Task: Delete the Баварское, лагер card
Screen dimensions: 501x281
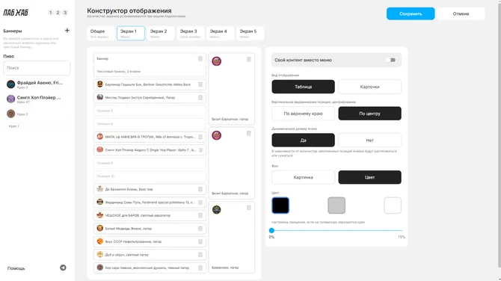Action: pyautogui.click(x=249, y=208)
